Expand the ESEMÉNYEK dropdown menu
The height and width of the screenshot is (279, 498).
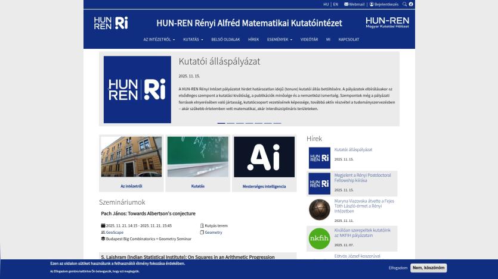click(x=280, y=40)
